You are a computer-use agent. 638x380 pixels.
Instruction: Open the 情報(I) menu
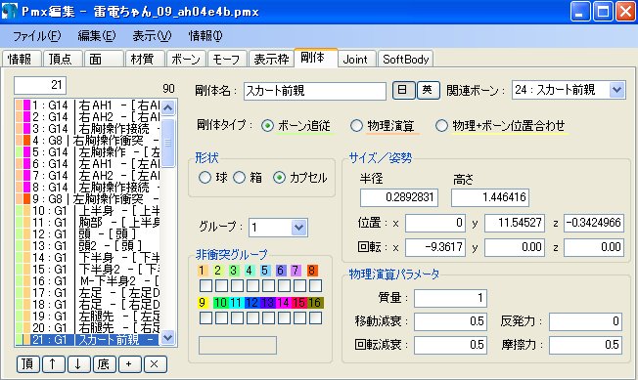point(205,36)
